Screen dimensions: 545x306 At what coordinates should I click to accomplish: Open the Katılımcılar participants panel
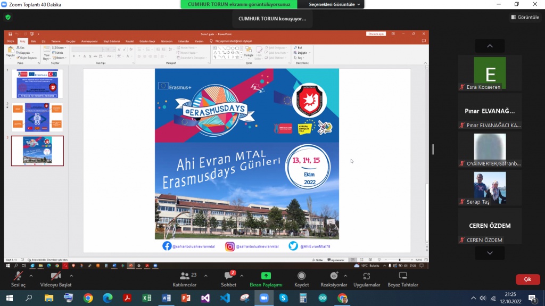(x=185, y=276)
